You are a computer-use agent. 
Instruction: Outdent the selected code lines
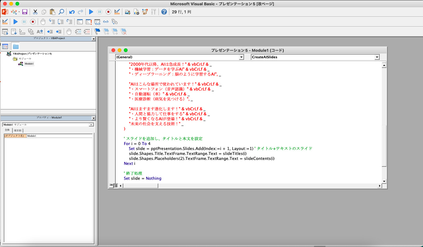point(59,31)
